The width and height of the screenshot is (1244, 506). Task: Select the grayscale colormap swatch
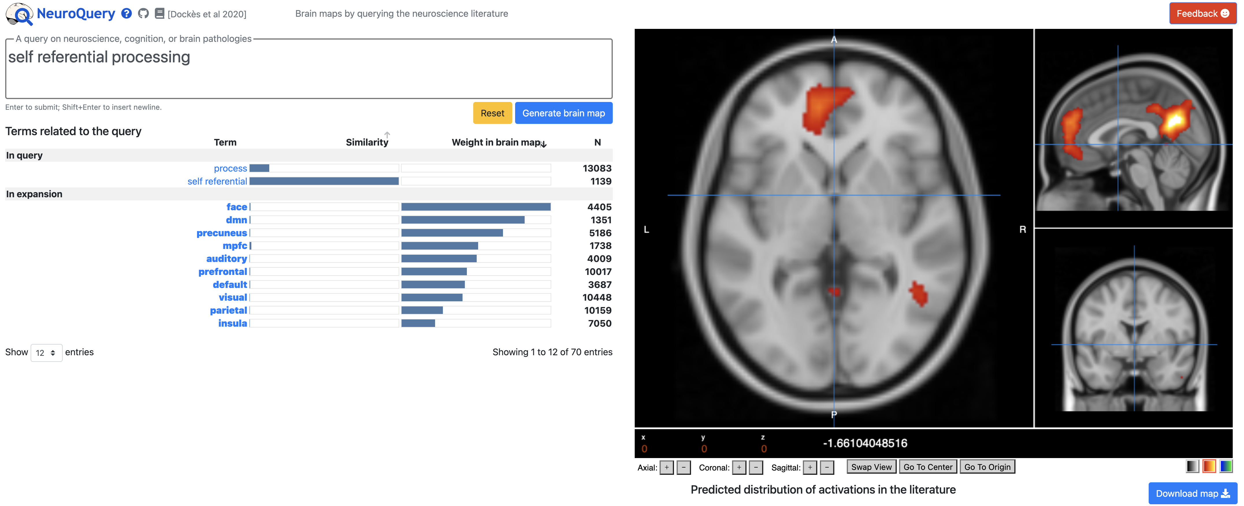tap(1192, 466)
